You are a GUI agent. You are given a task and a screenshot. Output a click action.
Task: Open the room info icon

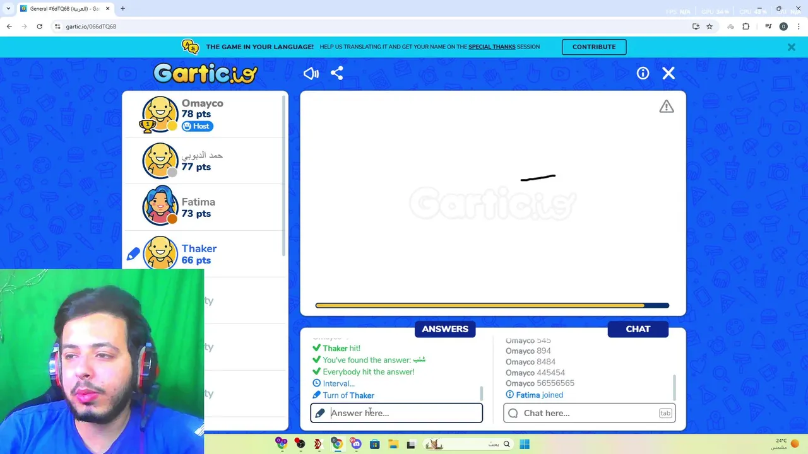pyautogui.click(x=643, y=74)
